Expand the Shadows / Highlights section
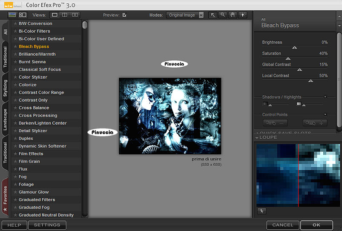342x231 pixels. coord(325,97)
